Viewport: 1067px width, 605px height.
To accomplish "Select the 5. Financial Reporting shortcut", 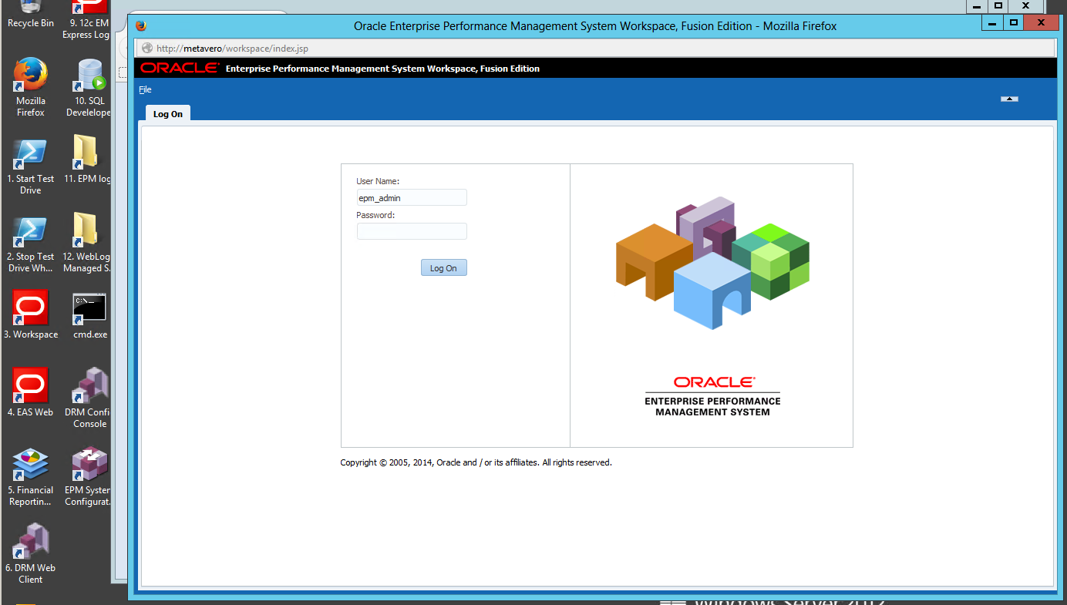I will (31, 476).
